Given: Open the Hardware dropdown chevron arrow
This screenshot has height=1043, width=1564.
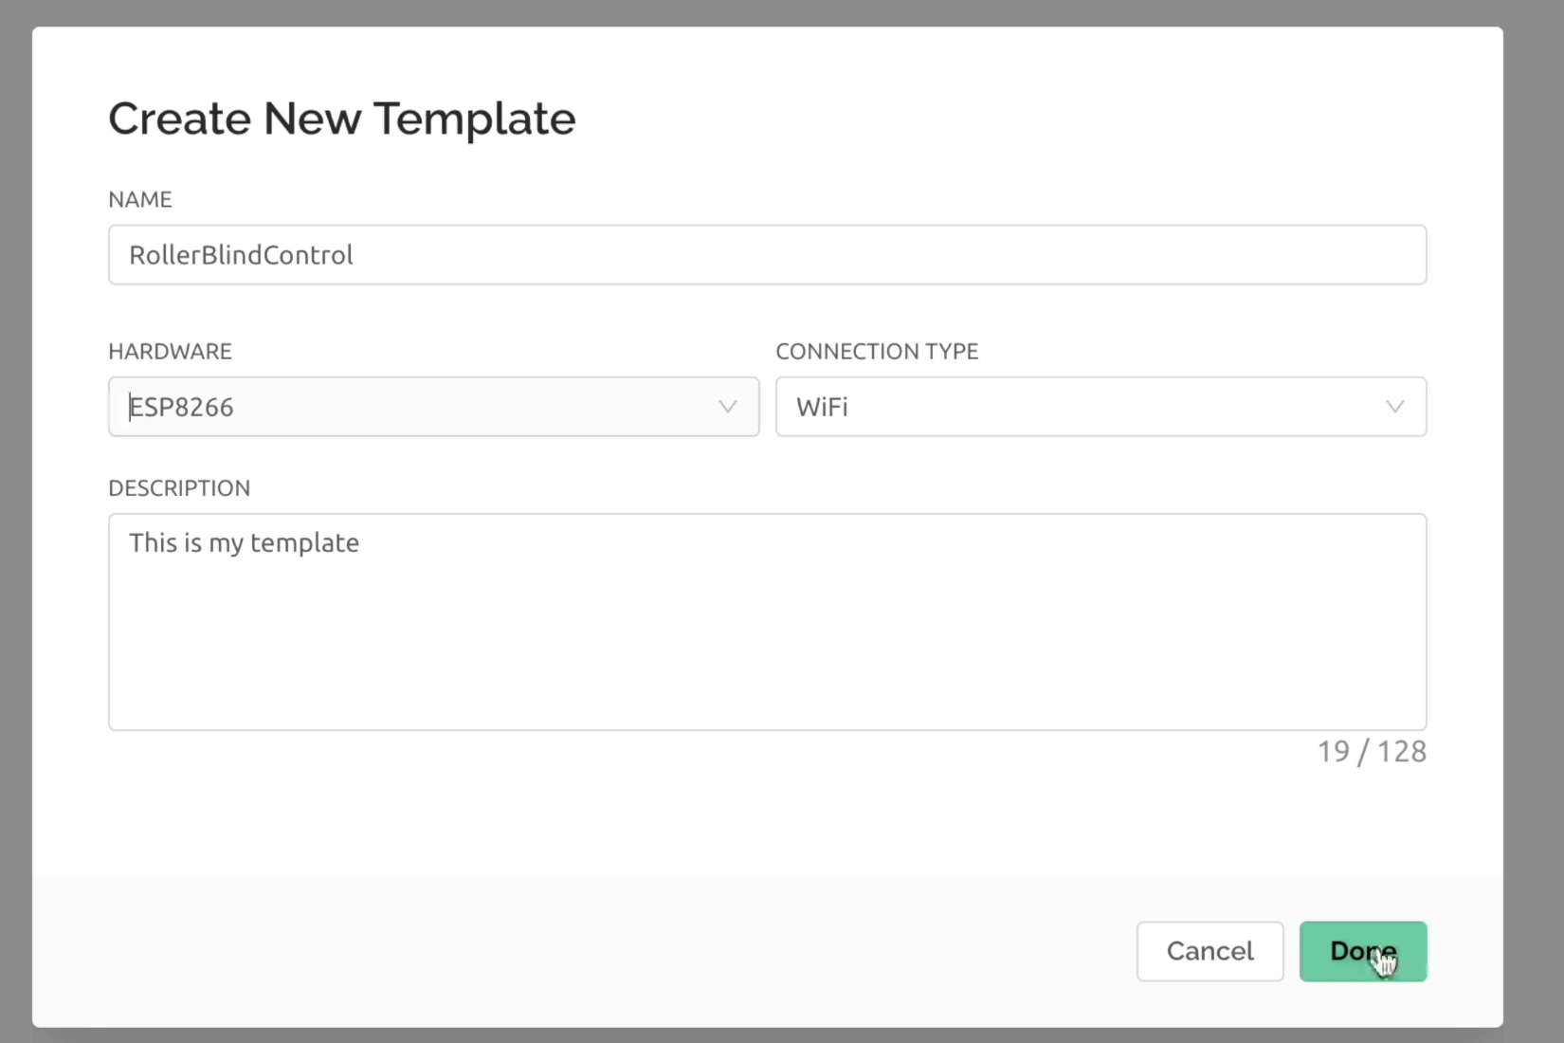Looking at the screenshot, I should 727,407.
